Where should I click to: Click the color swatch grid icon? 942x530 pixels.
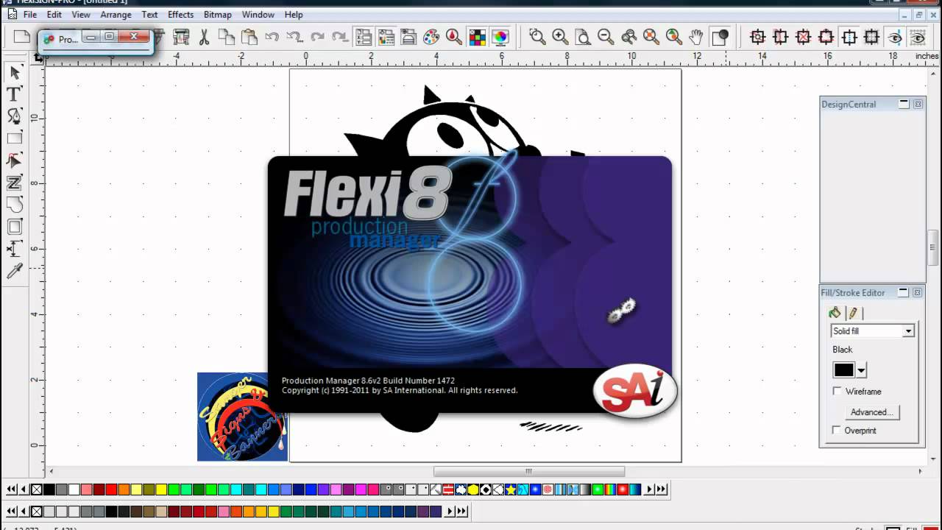[x=477, y=37]
